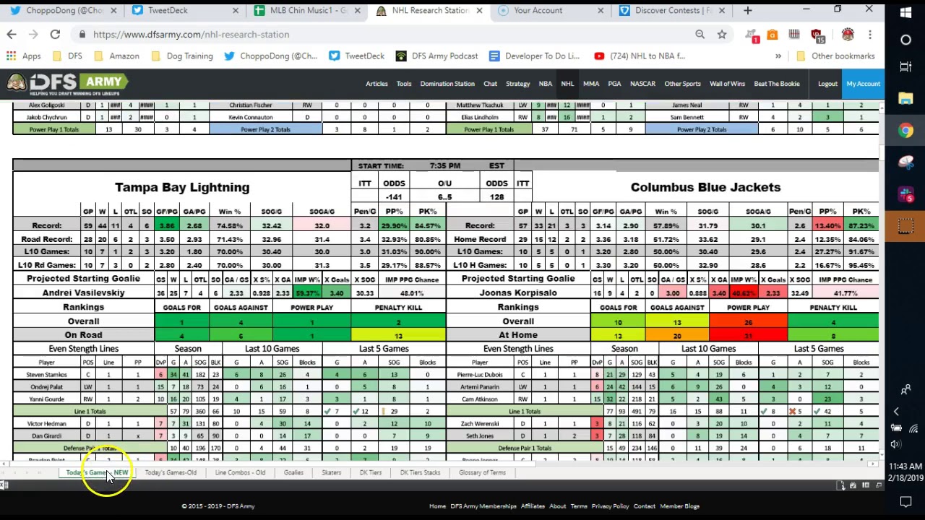Viewport: 925px width, 520px height.
Task: Open the Amazon bookmarks folder
Action: [x=116, y=56]
